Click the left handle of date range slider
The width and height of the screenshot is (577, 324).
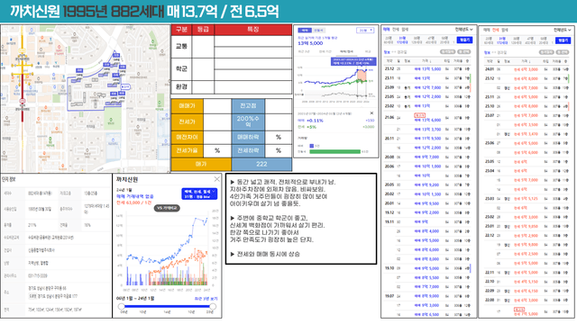(x=121, y=306)
